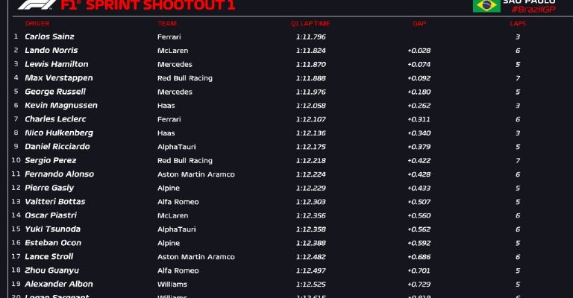Select Alexander Albon's Williams team
The image size is (573, 298).
[x=173, y=284]
